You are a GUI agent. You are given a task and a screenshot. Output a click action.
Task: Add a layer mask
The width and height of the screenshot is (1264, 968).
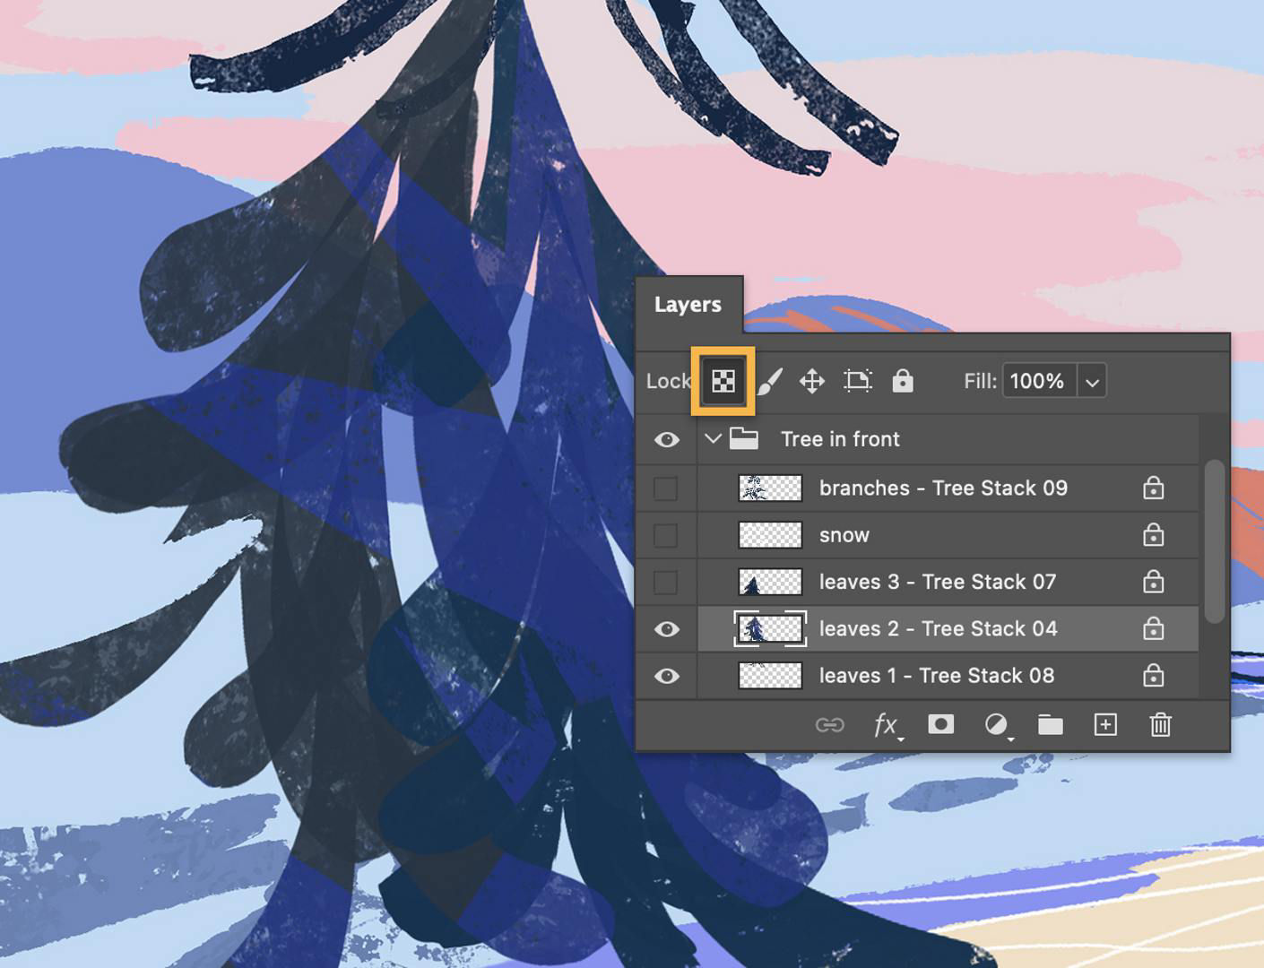pos(939,725)
